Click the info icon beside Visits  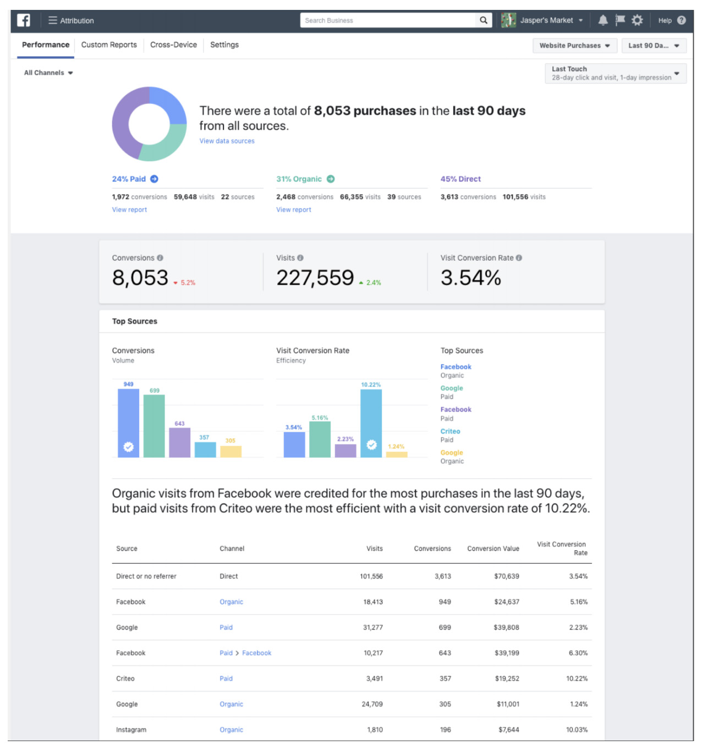tap(300, 258)
